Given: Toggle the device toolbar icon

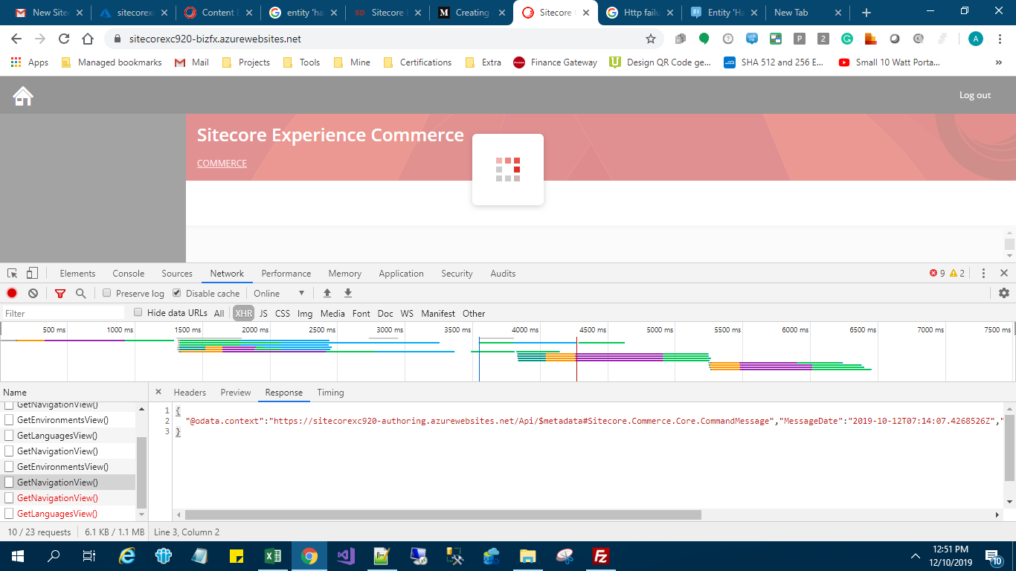Looking at the screenshot, I should coord(32,273).
